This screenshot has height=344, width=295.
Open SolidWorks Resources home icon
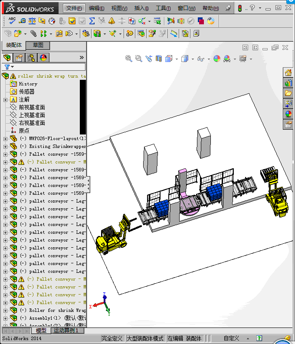[288, 72]
